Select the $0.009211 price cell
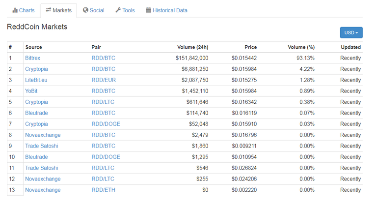The image size is (377, 208). [x=244, y=146]
